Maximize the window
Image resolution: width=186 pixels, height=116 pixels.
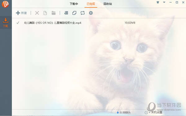coord(177,2)
